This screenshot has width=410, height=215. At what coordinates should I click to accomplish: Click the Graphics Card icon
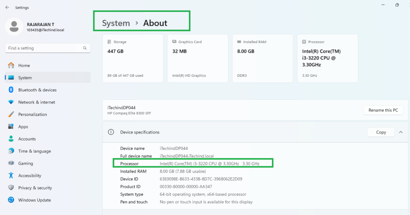pos(174,42)
